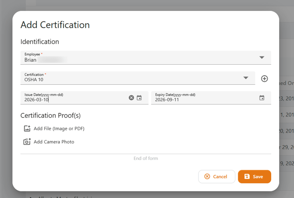Open the Employee field showing Brian
Image resolution: width=294 pixels, height=198 pixels.
132,58
